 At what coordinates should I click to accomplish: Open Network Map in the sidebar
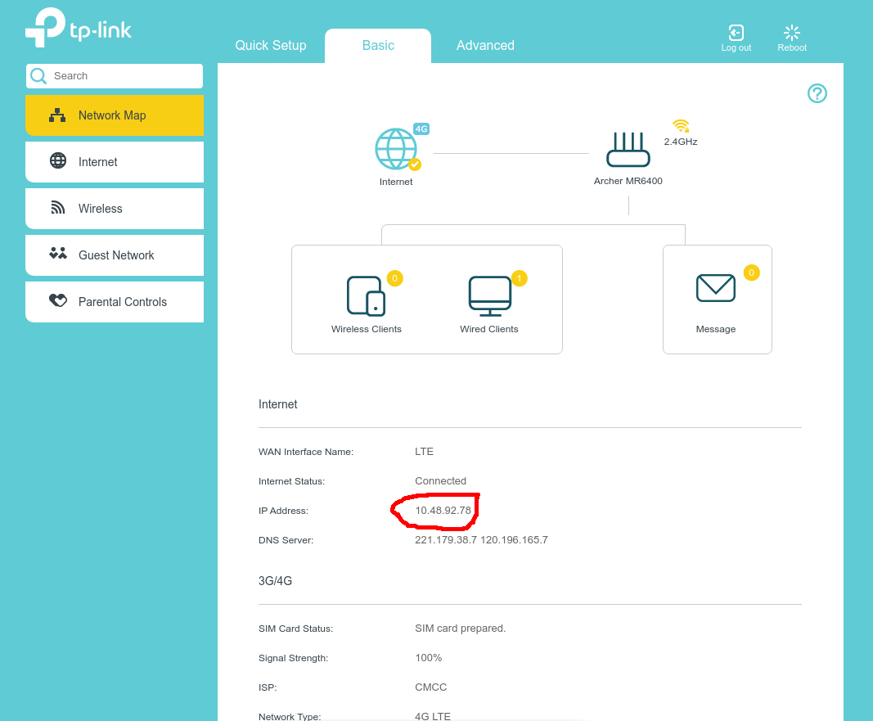point(114,115)
